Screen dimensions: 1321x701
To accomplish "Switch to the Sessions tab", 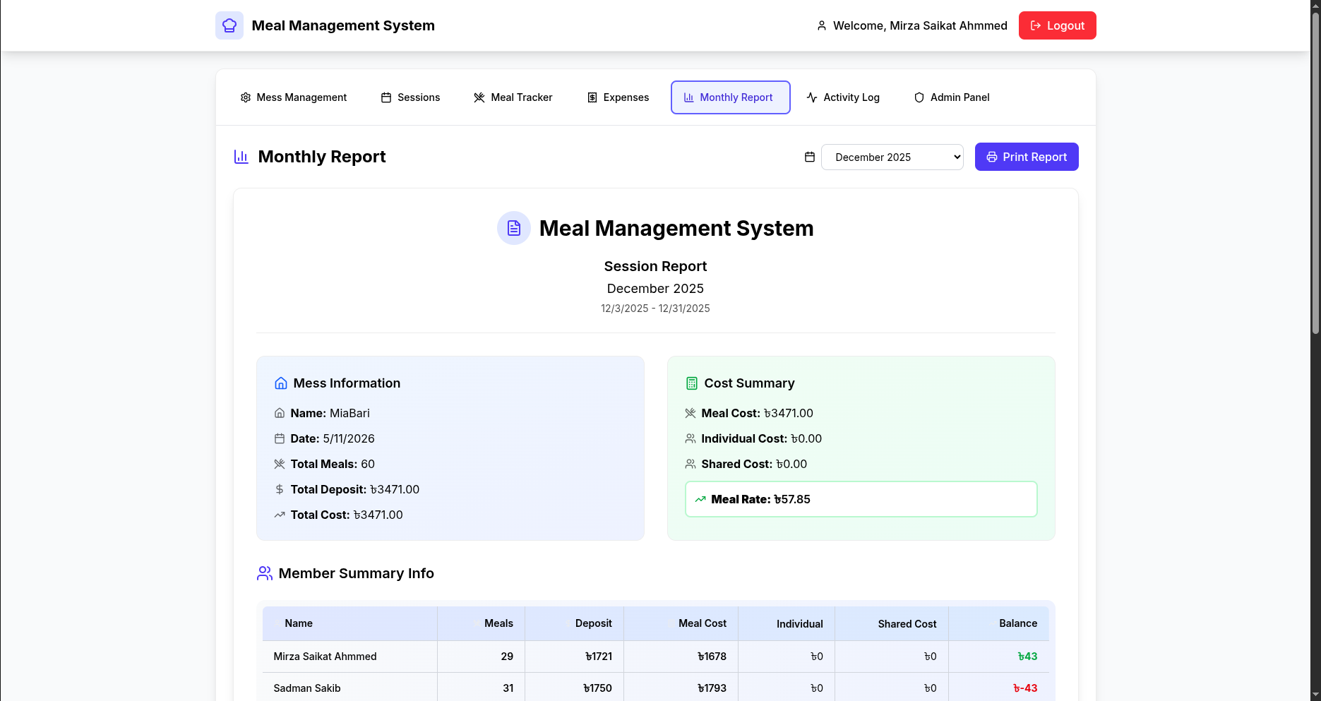I will (x=410, y=97).
